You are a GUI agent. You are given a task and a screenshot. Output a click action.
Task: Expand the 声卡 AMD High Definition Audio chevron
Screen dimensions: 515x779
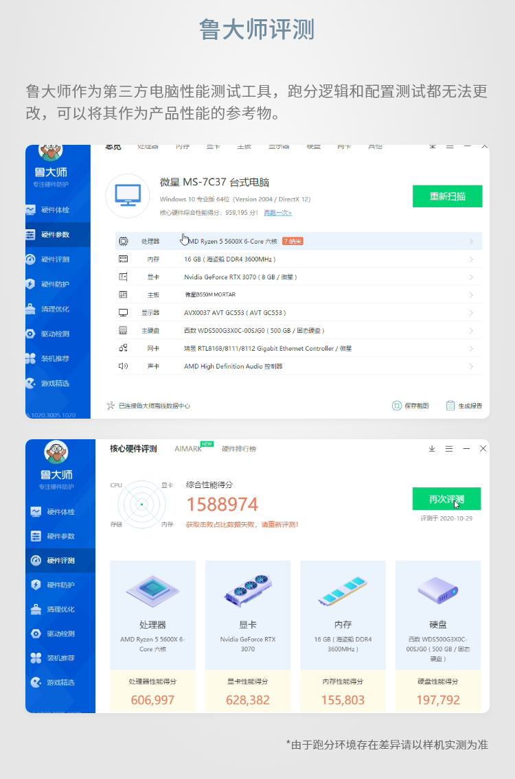coord(471,367)
